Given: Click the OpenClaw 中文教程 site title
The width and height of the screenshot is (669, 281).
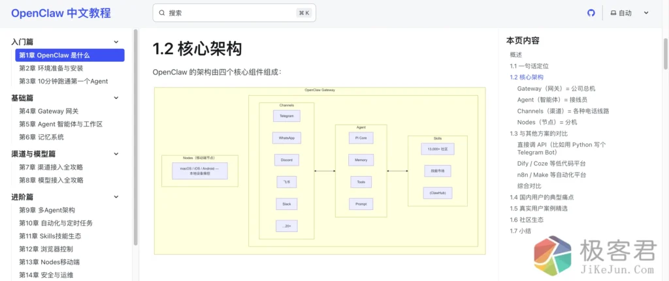Looking at the screenshot, I should pyautogui.click(x=61, y=13).
